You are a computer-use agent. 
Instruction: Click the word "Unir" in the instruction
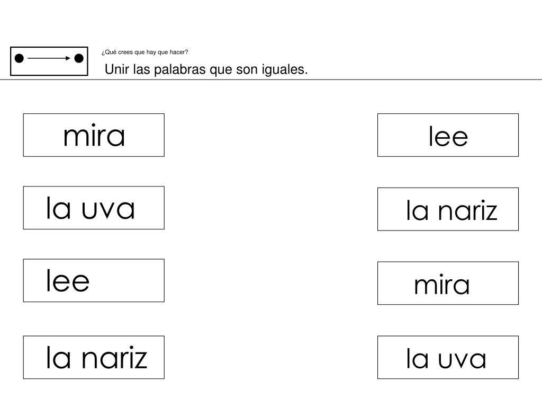coord(114,70)
